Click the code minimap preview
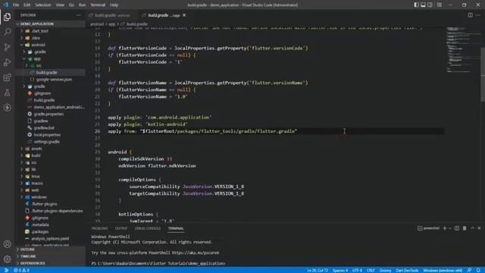 tap(463, 49)
